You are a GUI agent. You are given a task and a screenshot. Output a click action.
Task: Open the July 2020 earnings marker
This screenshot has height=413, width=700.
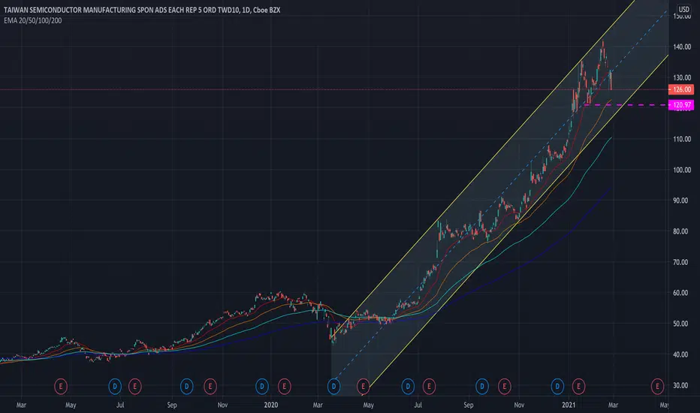point(429,386)
